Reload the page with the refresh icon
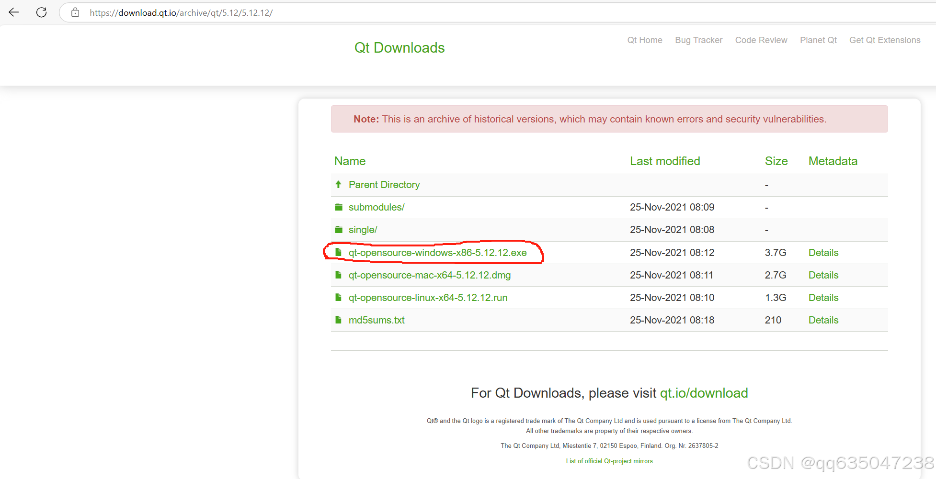The width and height of the screenshot is (936, 479). tap(42, 12)
